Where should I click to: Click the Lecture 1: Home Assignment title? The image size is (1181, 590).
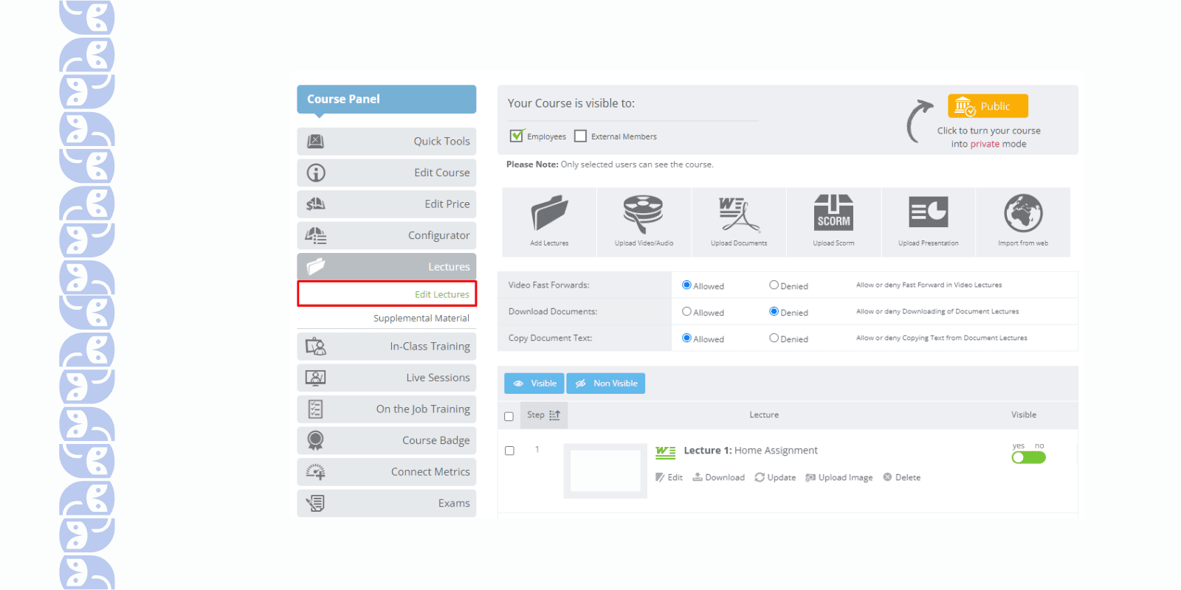(751, 450)
